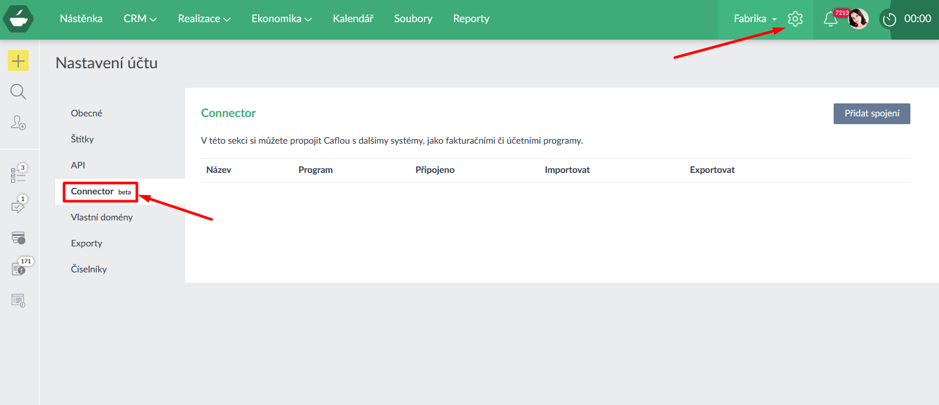Open settings gear icon in header
This screenshot has width=939, height=405.
click(x=795, y=19)
